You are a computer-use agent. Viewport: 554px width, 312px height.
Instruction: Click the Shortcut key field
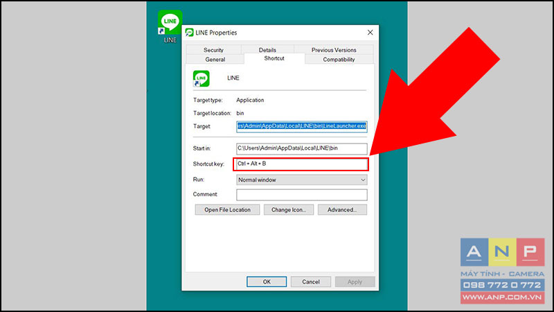click(x=301, y=164)
